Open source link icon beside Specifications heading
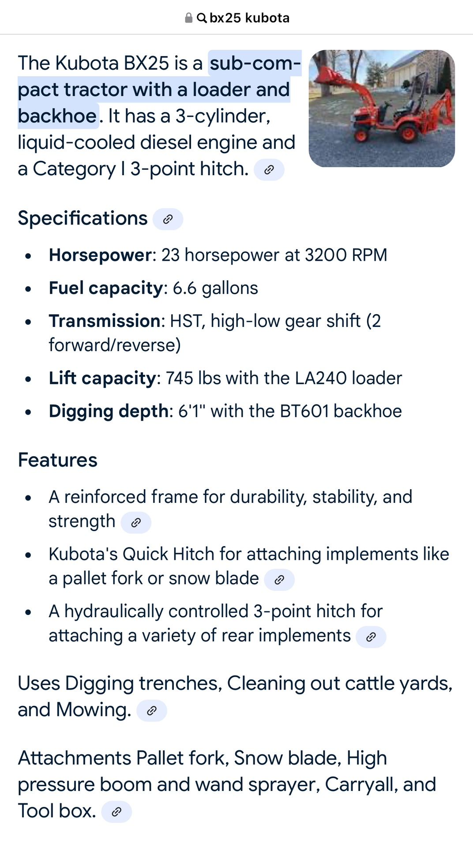 pyautogui.click(x=168, y=219)
